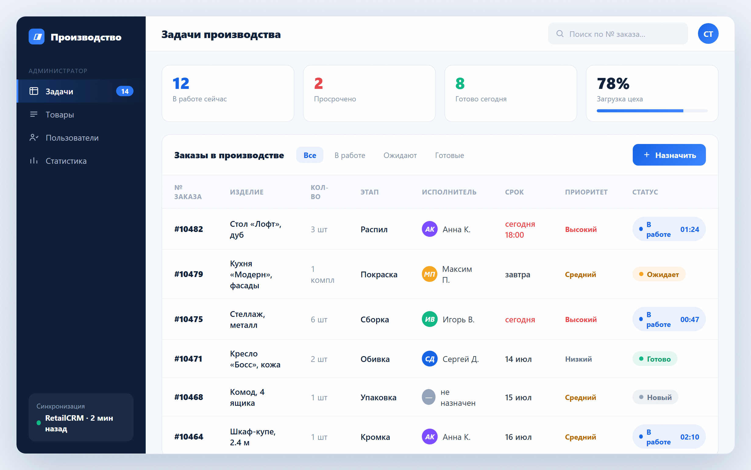
Task: Click the Назначить button
Action: click(669, 155)
